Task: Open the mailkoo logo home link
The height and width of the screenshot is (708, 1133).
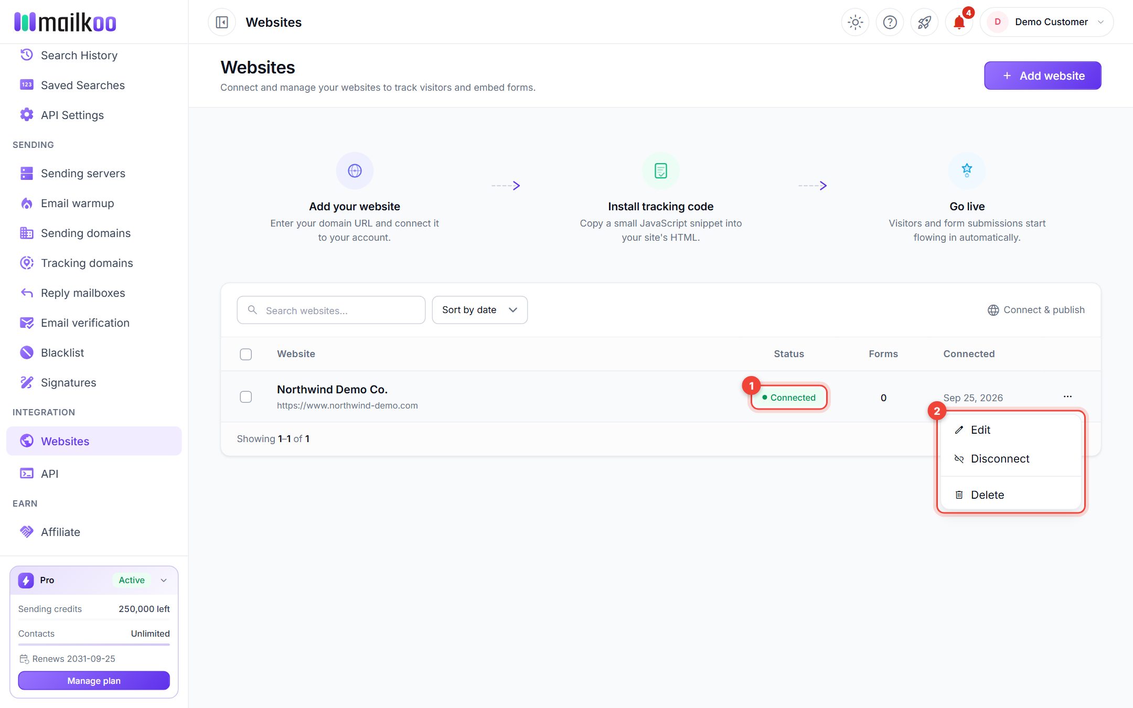Action: pos(65,22)
